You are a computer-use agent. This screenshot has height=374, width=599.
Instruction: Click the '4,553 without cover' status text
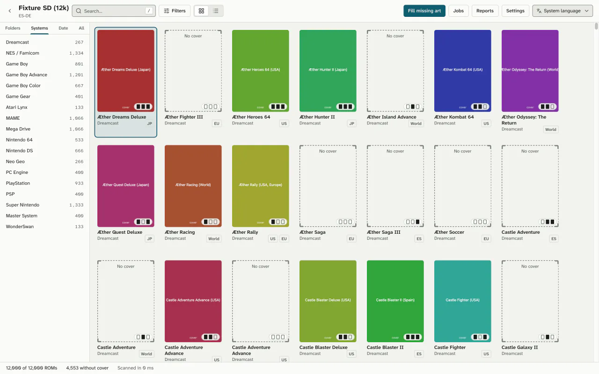(88, 368)
